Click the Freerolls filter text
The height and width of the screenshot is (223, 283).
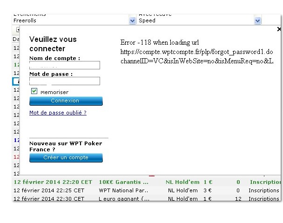pos(25,20)
